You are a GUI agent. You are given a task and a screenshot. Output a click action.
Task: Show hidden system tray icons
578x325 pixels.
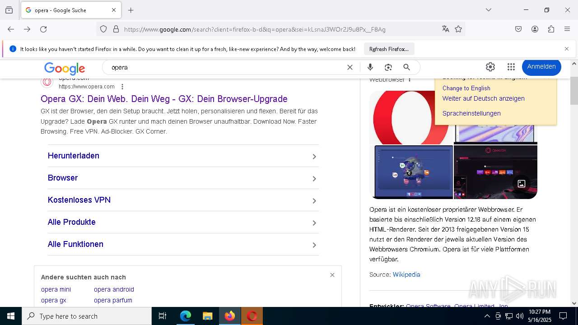(487, 316)
